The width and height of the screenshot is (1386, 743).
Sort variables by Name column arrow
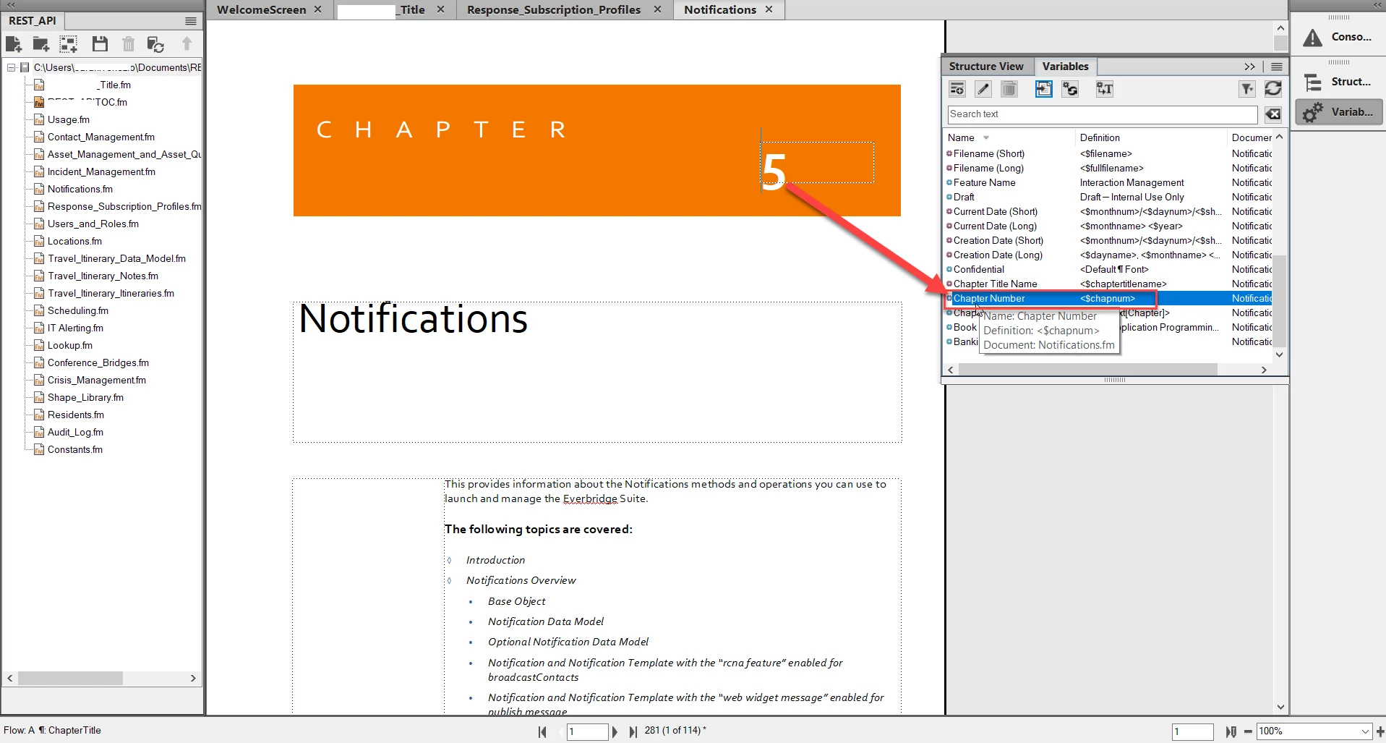click(986, 138)
